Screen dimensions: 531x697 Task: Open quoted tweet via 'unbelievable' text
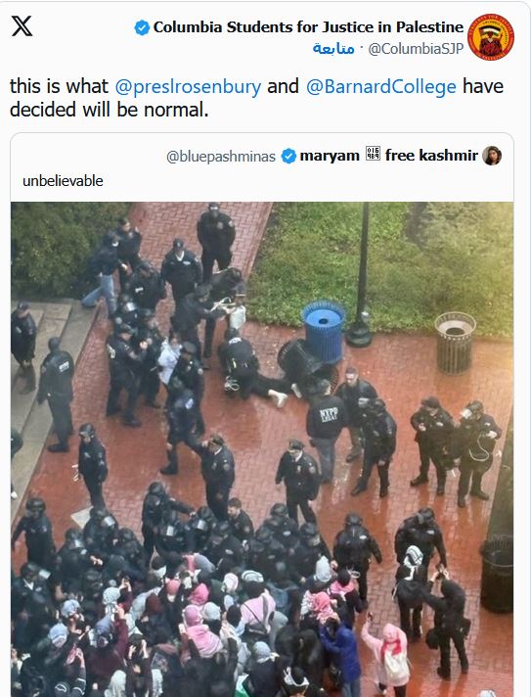63,181
